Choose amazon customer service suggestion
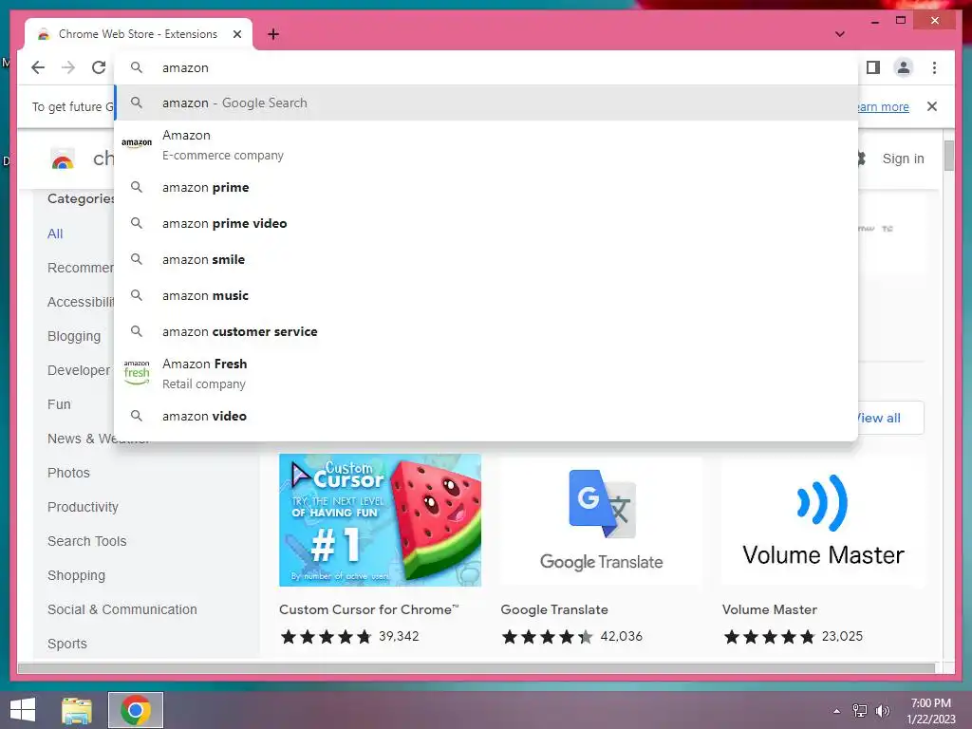Viewport: 972px width, 729px height. coord(486,331)
